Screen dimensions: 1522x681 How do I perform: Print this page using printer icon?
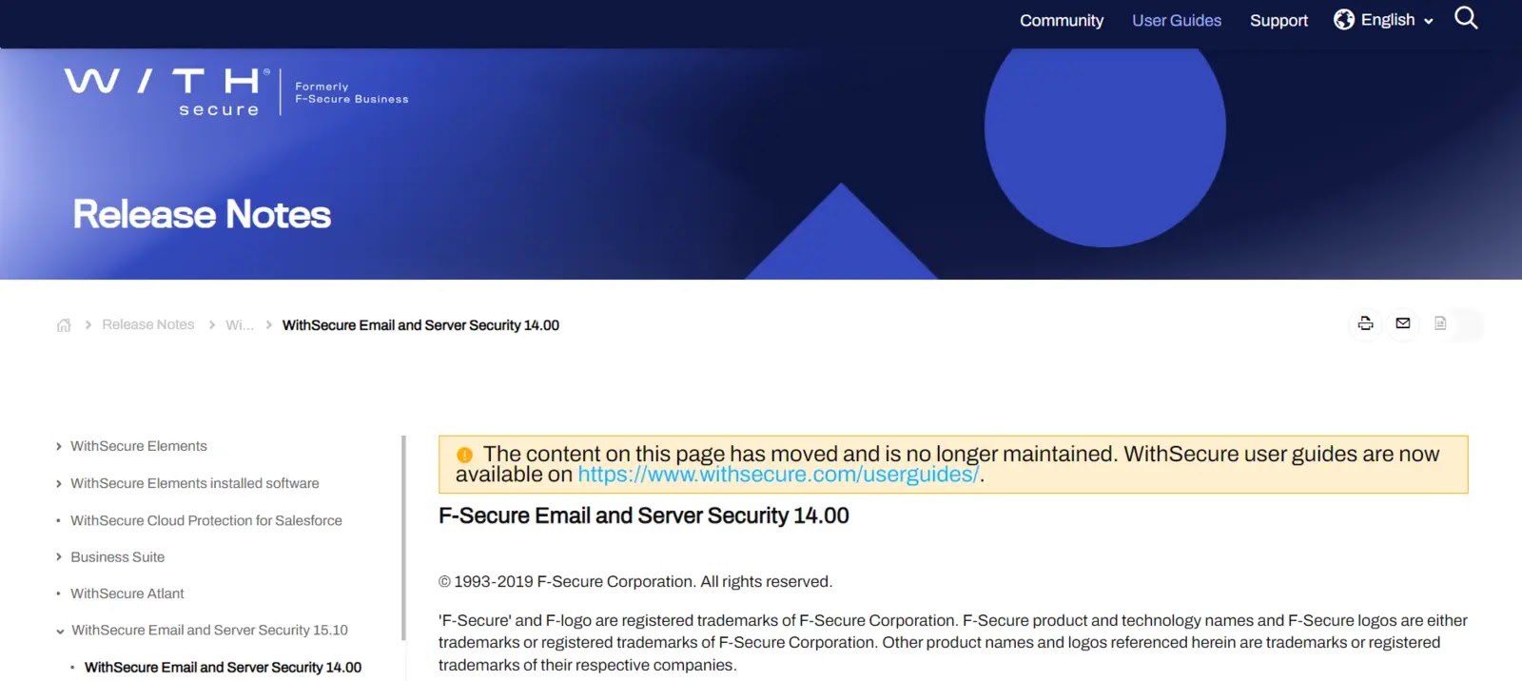coord(1365,323)
